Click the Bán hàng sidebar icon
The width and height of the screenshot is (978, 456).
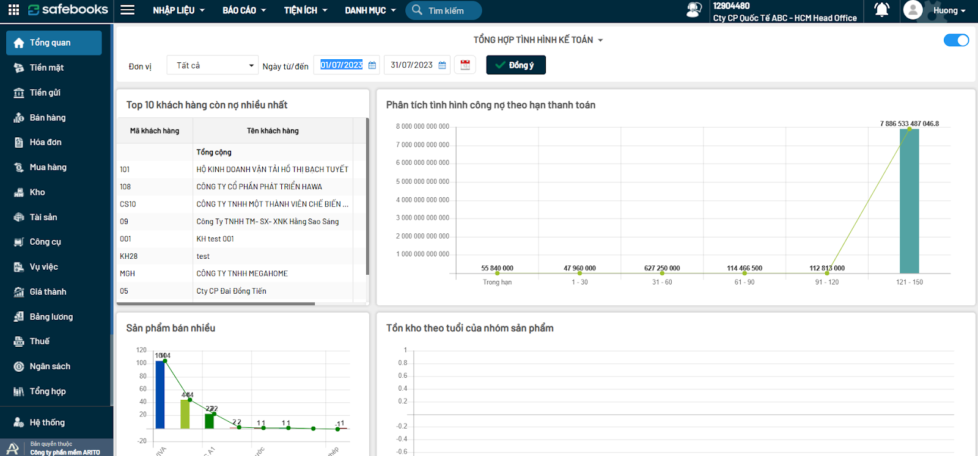(x=19, y=118)
